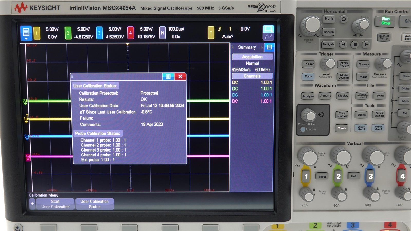Image resolution: width=411 pixels, height=231 pixels.
Task: Click the Help button in Vertical
Action: 354,176
